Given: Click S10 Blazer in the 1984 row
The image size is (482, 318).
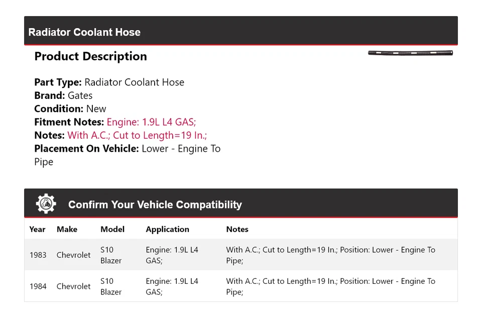Looking at the screenshot, I should point(111,286).
